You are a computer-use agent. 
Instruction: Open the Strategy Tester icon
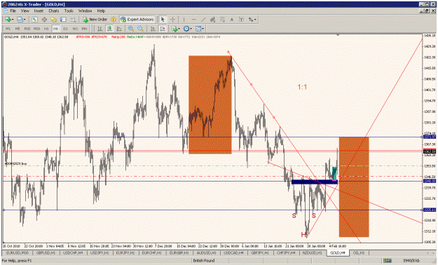coord(73,20)
